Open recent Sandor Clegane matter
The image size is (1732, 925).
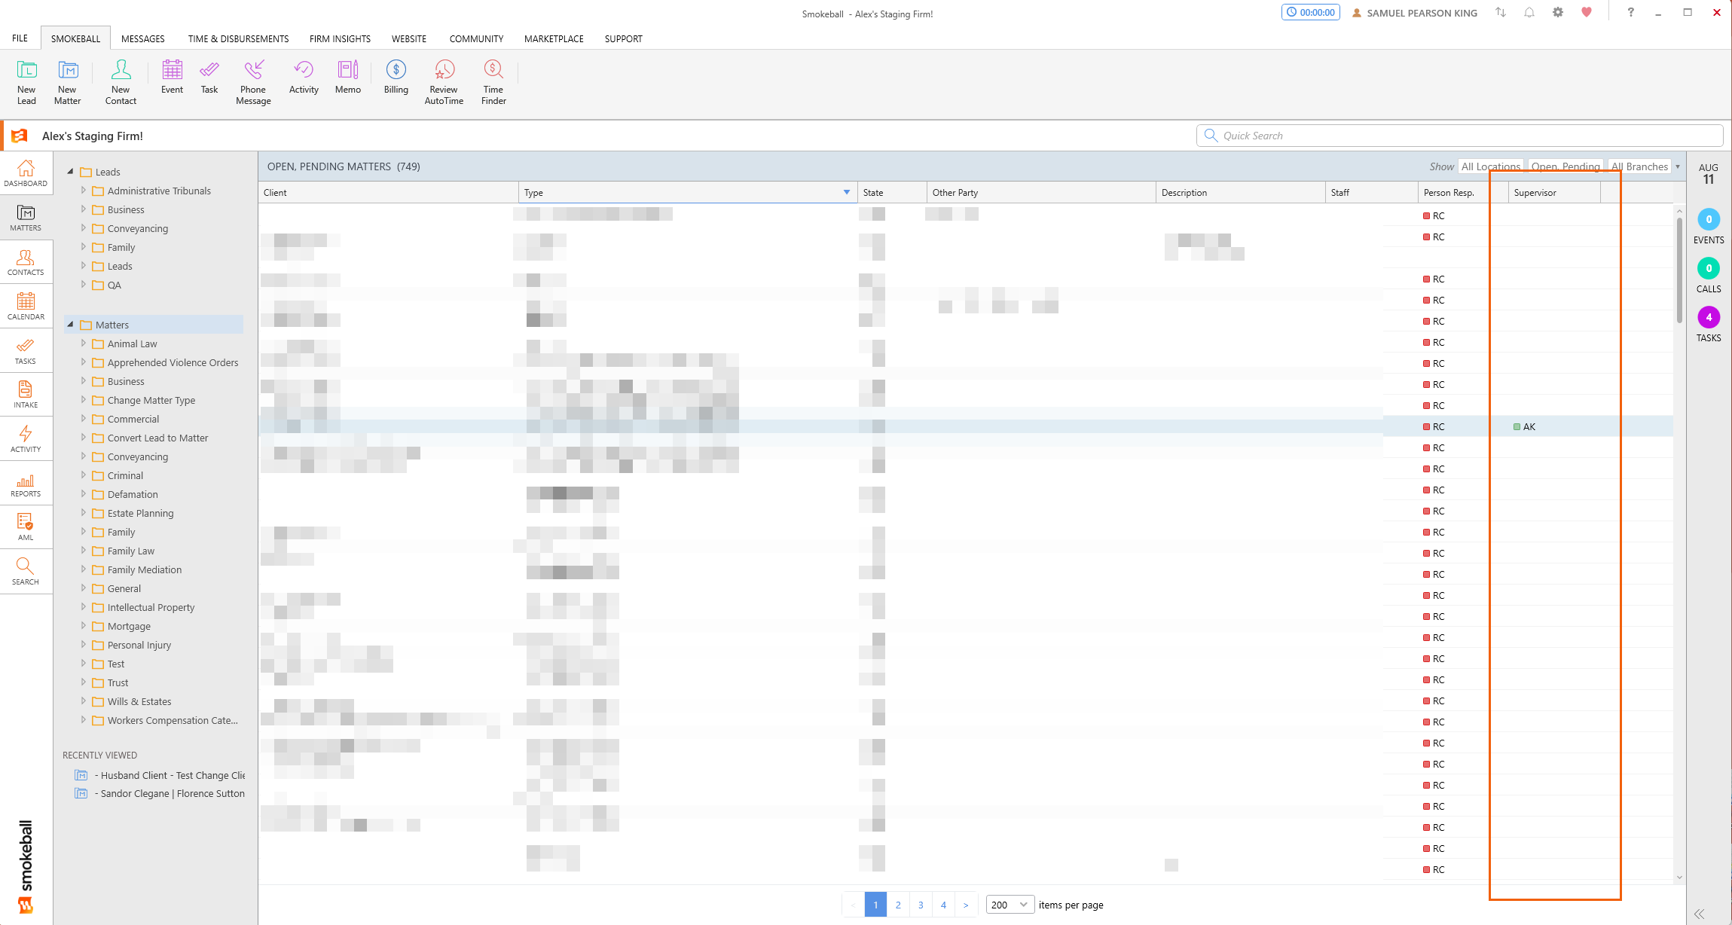tap(161, 793)
